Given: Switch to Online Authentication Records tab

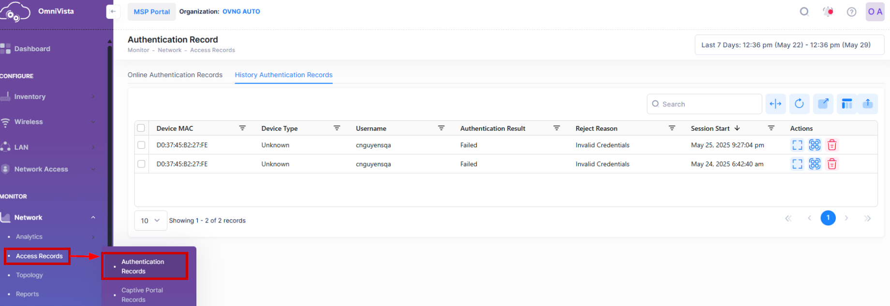Looking at the screenshot, I should (175, 75).
